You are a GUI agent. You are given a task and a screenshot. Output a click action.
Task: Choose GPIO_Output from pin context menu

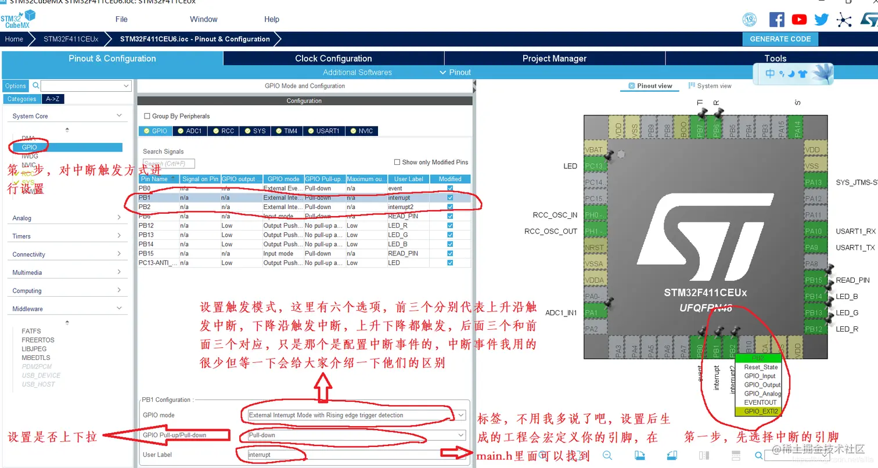(762, 385)
